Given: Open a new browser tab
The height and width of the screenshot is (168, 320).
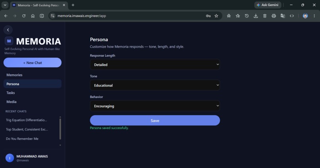Looking at the screenshot, I should click(73, 5).
